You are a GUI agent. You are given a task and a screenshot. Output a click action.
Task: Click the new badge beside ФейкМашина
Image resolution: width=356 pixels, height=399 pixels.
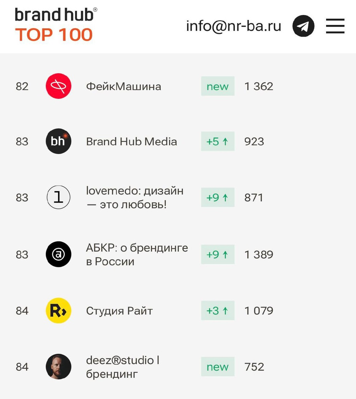(218, 86)
